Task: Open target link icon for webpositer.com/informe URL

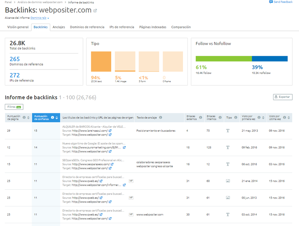Action: point(124,185)
